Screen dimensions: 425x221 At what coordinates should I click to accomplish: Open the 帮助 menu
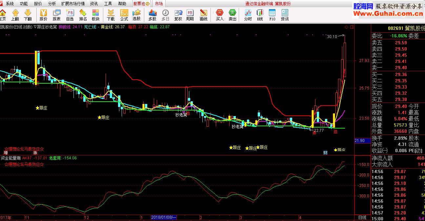[x=122, y=4]
